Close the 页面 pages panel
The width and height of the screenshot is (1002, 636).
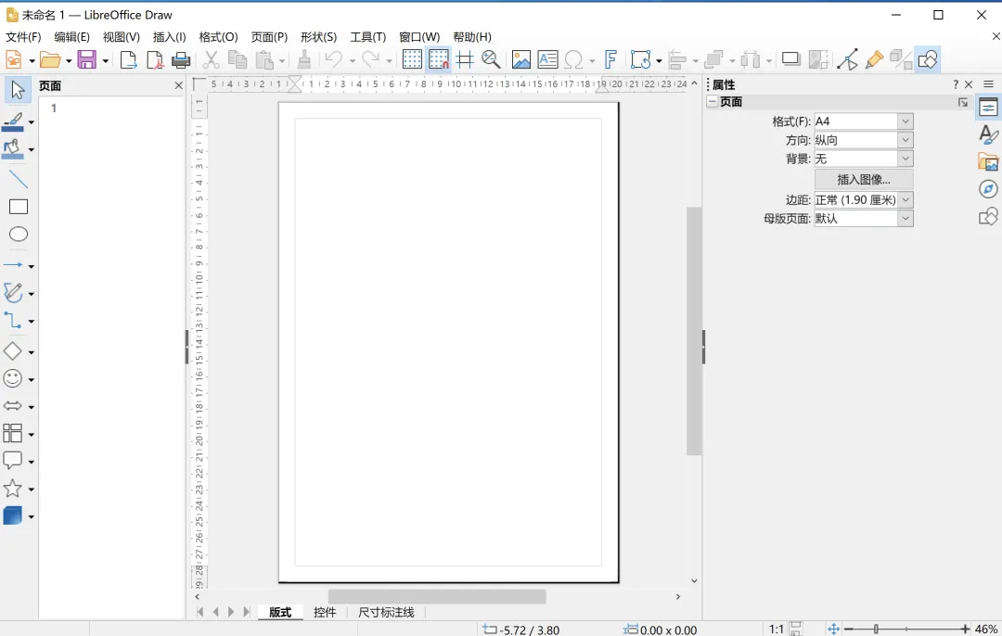tap(178, 85)
